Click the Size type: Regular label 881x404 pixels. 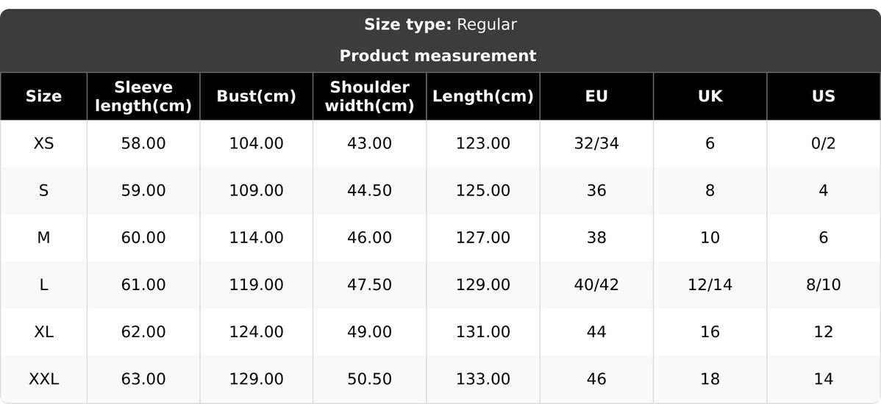(440, 24)
